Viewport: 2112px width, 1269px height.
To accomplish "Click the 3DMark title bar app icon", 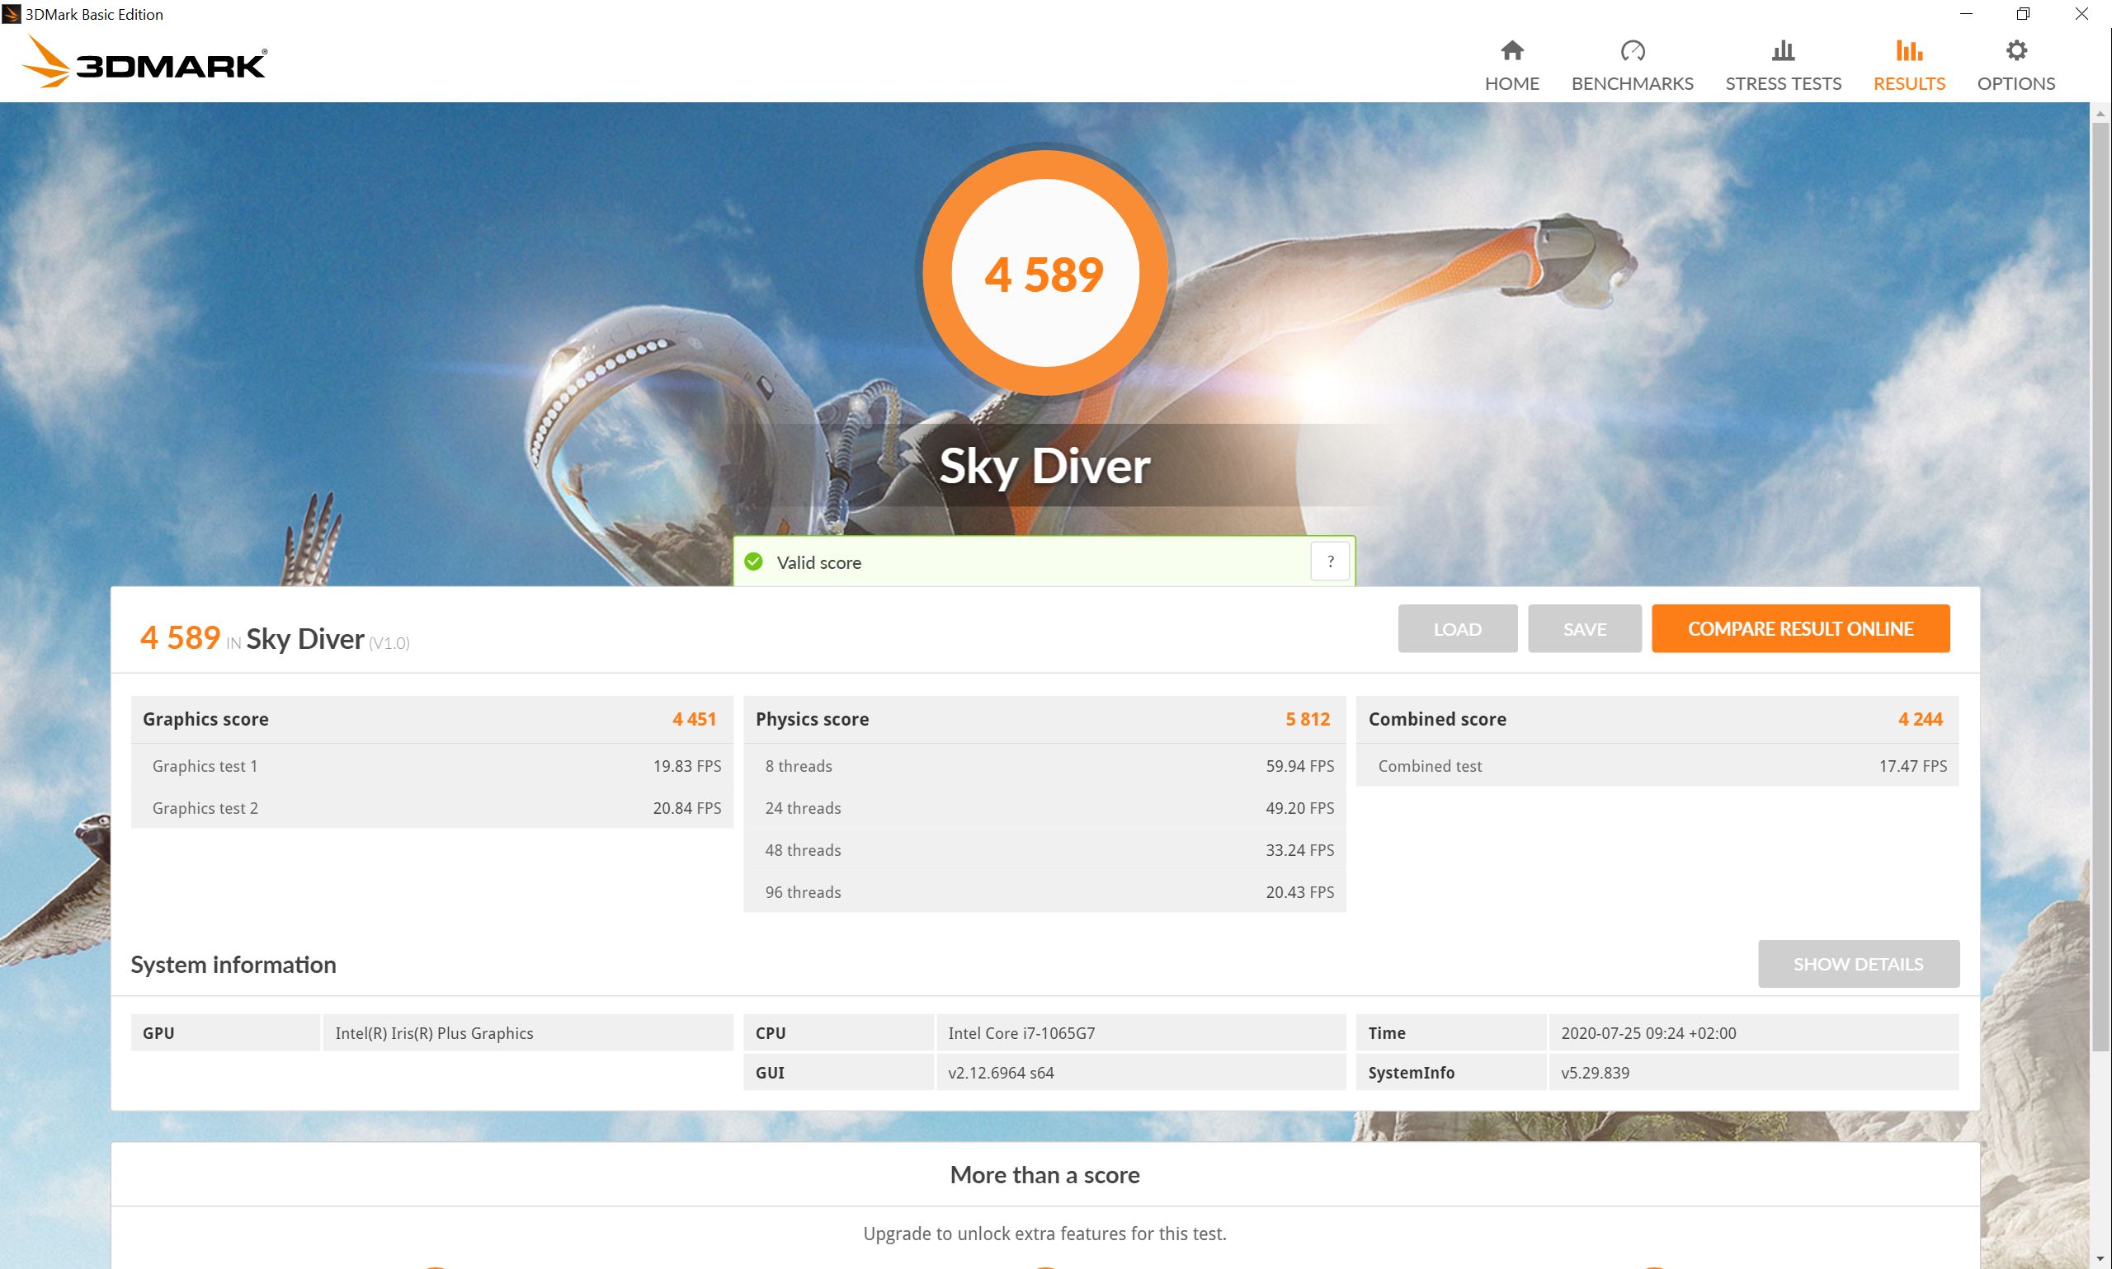I will click(11, 14).
